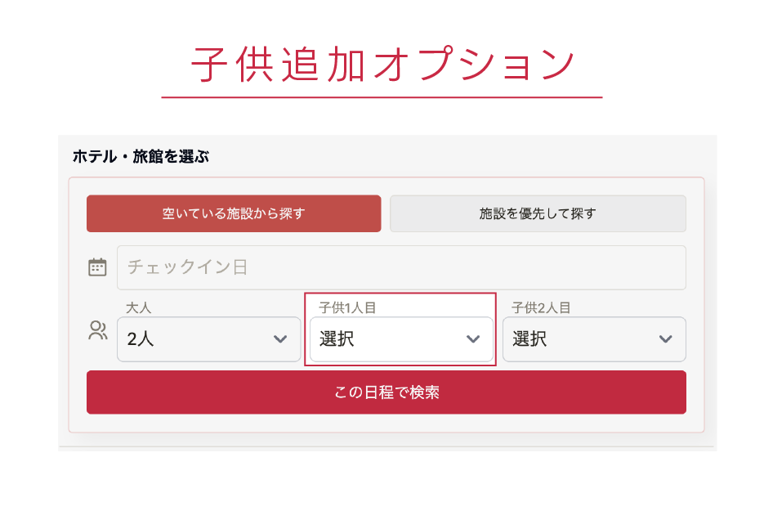Image resolution: width=764 pixels, height=511 pixels.
Task: Click the 選択 text in the second child selector
Action: pos(529,339)
